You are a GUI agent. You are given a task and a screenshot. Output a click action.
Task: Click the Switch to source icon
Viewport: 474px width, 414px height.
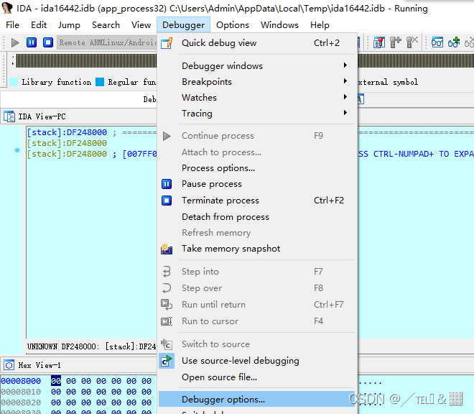[167, 344]
